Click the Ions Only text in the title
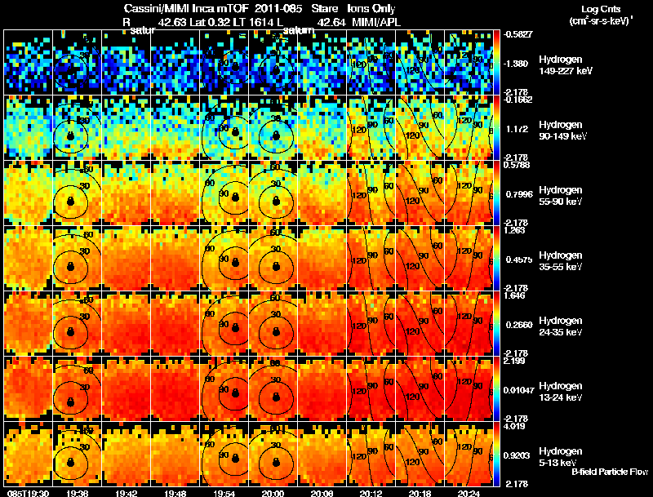The height and width of the screenshot is (497, 653). 371,8
